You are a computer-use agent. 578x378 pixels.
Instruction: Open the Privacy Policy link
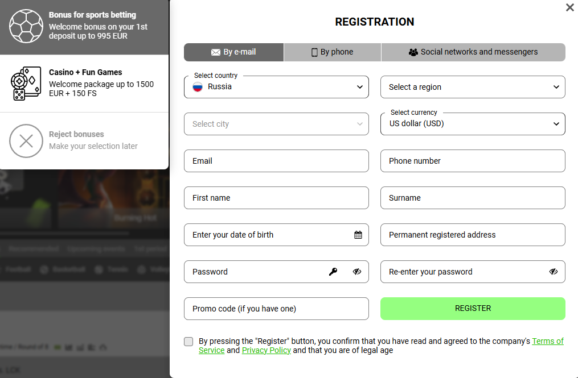click(266, 351)
